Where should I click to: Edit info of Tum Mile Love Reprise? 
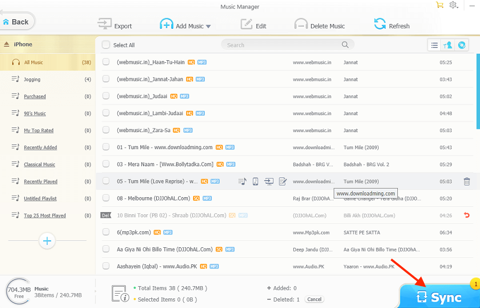point(283,181)
